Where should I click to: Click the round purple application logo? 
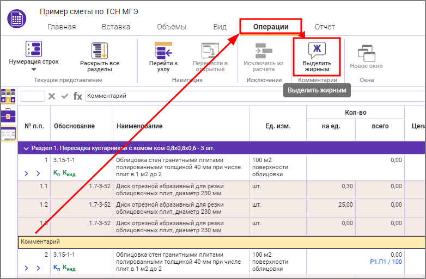click(x=16, y=18)
